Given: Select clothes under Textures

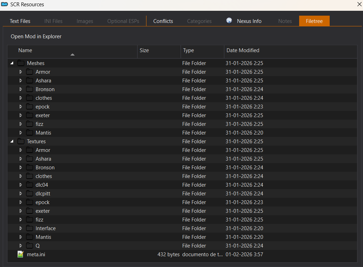Looking at the screenshot, I should click(x=44, y=176).
